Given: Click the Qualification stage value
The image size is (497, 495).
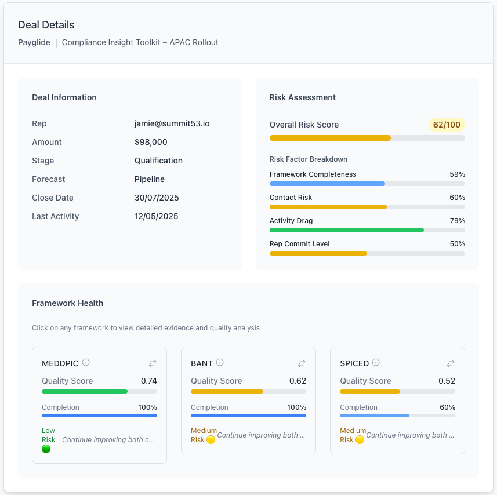Looking at the screenshot, I should (158, 161).
